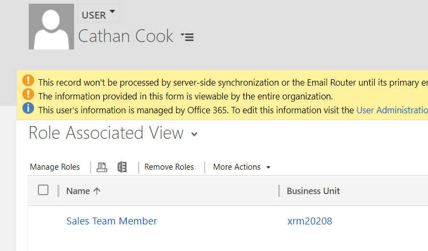Click the Run Report icon
Viewport: 428px width, 251px height.
pyautogui.click(x=102, y=167)
